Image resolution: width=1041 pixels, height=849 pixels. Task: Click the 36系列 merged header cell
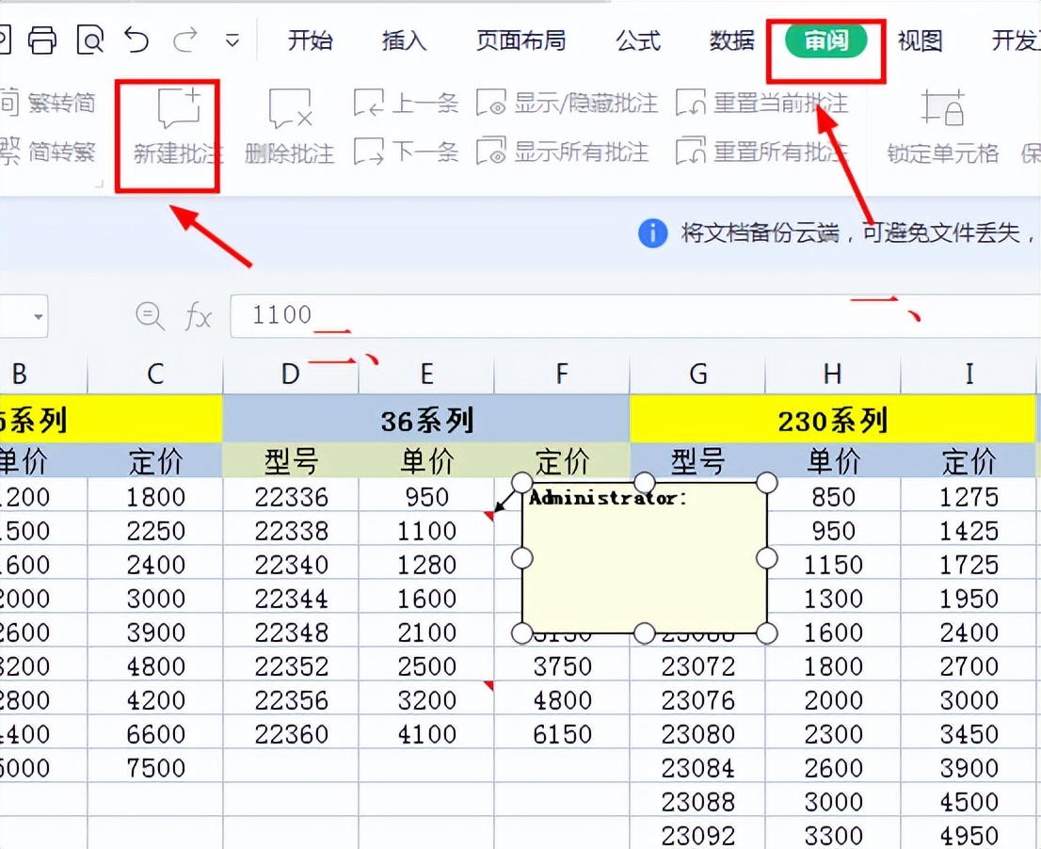coord(426,420)
